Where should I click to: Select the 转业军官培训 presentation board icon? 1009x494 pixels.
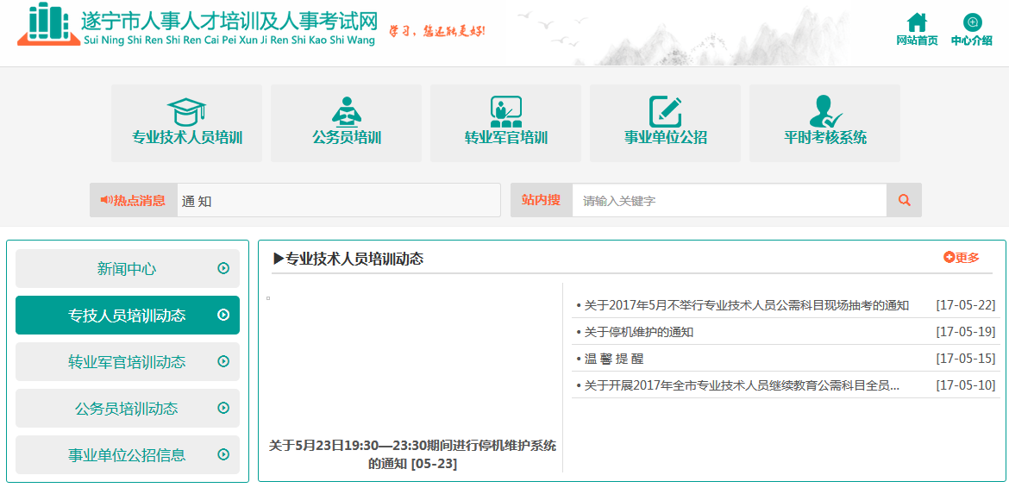pos(505,111)
